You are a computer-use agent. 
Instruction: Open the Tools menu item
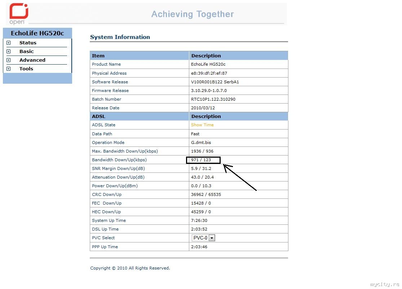pyautogui.click(x=26, y=69)
